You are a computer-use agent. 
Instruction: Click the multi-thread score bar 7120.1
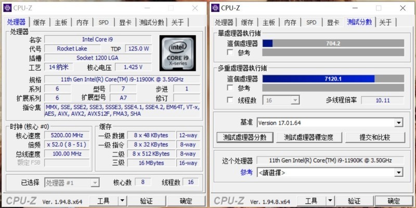(x=333, y=79)
